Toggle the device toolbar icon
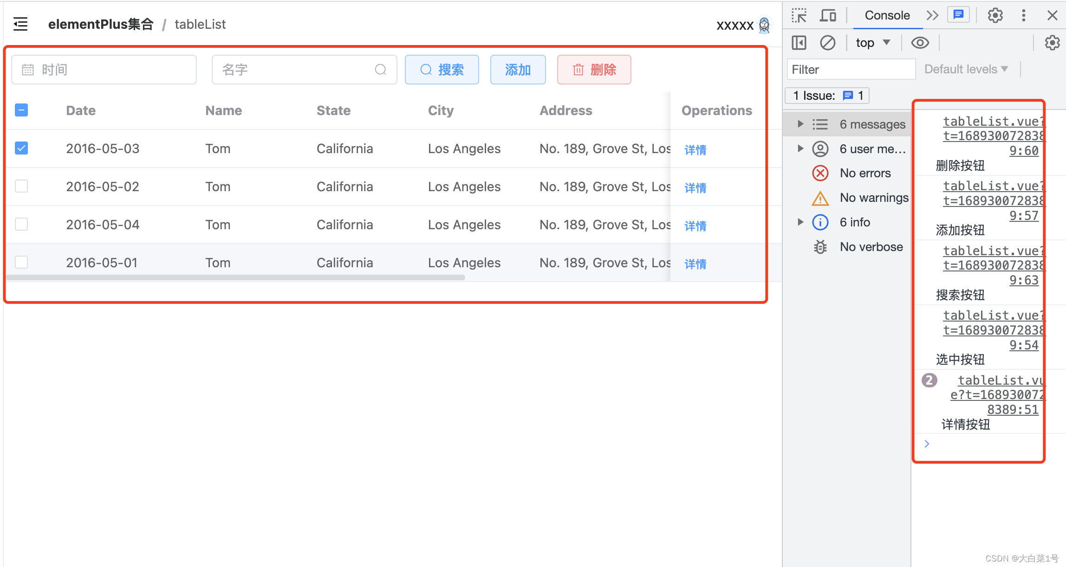1066x567 pixels. (828, 15)
